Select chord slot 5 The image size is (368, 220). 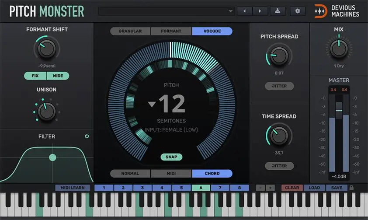click(x=181, y=188)
